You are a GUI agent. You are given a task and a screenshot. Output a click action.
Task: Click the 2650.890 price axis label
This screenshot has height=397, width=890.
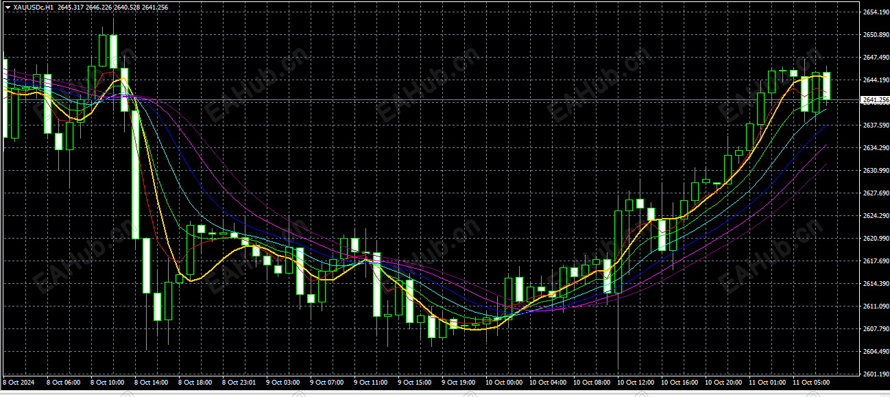point(875,35)
